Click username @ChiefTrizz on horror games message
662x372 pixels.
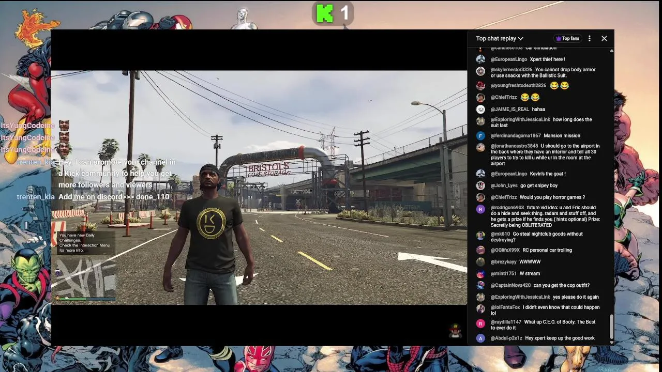coord(504,197)
